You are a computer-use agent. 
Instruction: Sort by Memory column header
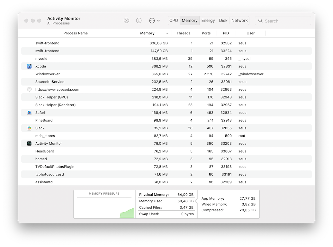pos(147,33)
